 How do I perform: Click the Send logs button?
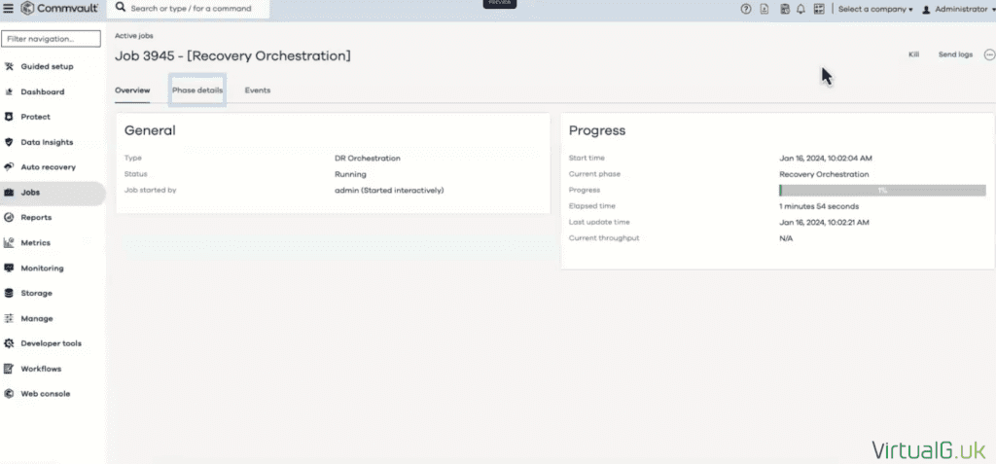(954, 54)
